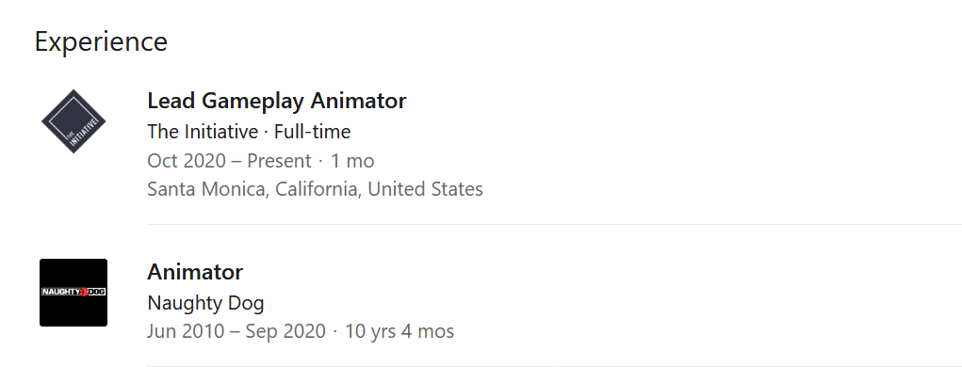Viewport: 962px width, 367px height.
Task: Click the Jun 2010 start date
Action: point(186,331)
